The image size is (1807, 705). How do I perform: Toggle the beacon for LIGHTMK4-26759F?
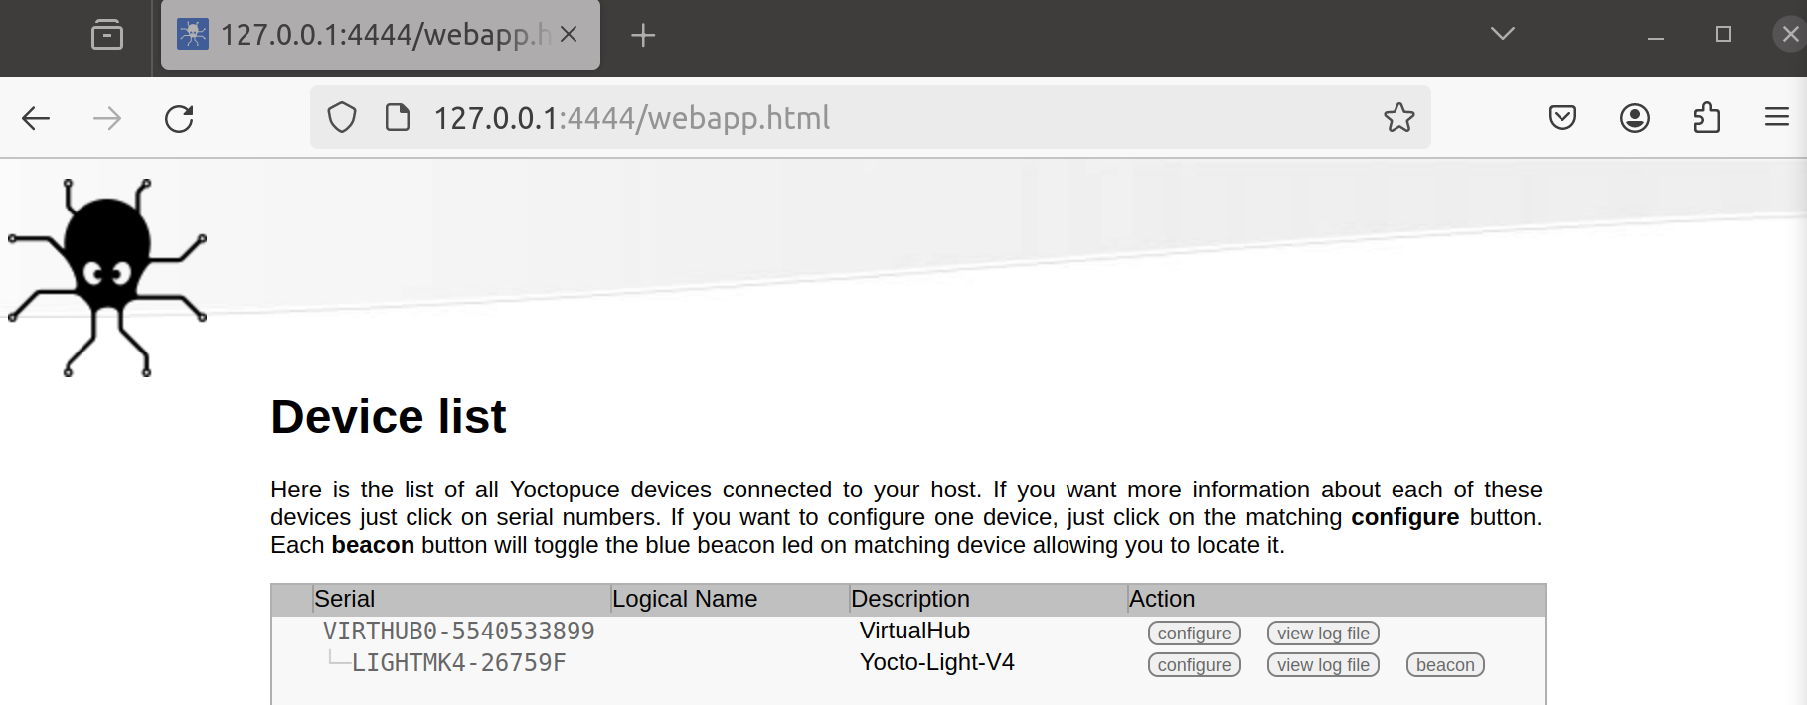coord(1444,664)
